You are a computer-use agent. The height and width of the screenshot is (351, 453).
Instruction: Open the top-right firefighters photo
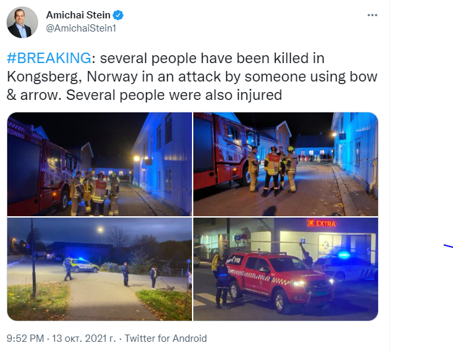click(285, 164)
